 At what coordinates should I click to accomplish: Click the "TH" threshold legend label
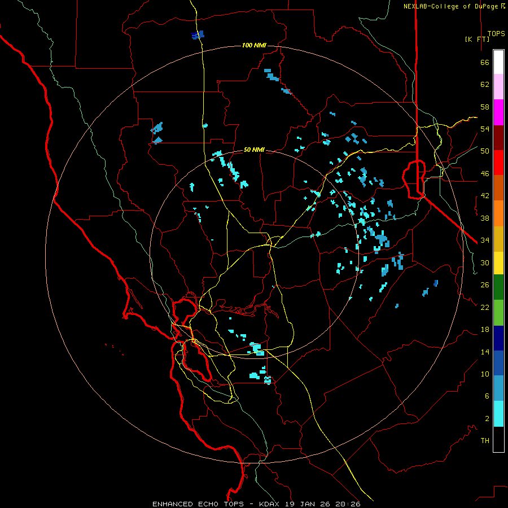(x=485, y=441)
